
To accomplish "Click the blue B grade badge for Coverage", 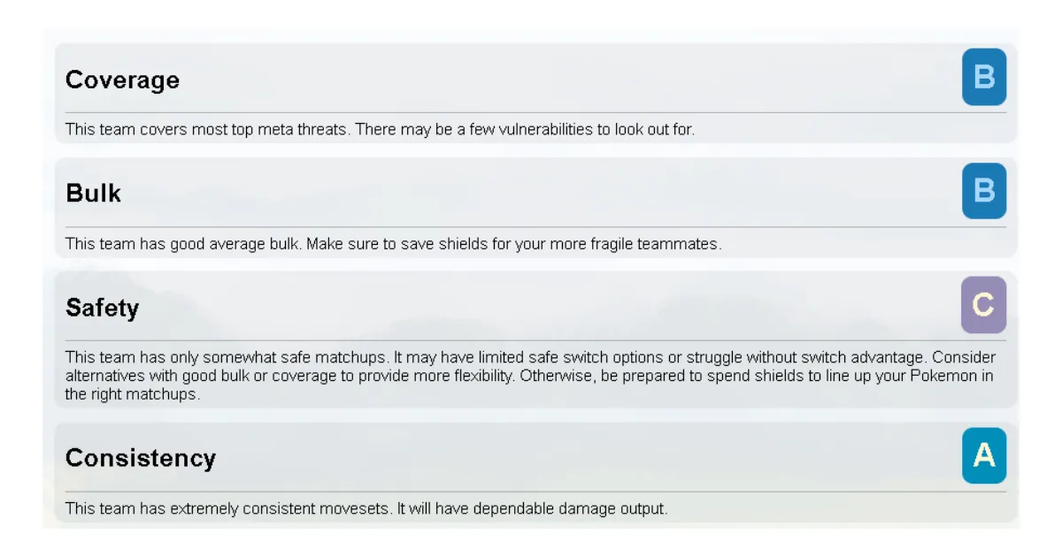I will [x=984, y=78].
